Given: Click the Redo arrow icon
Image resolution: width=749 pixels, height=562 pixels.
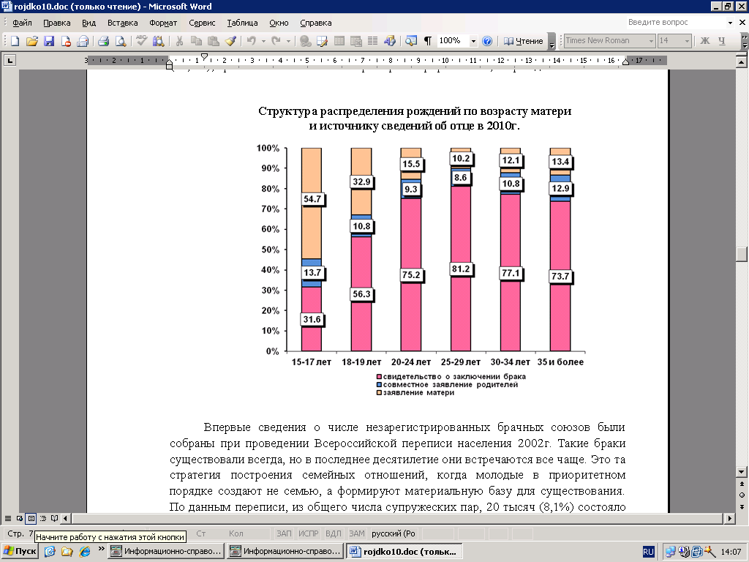Looking at the screenshot, I should 276,41.
